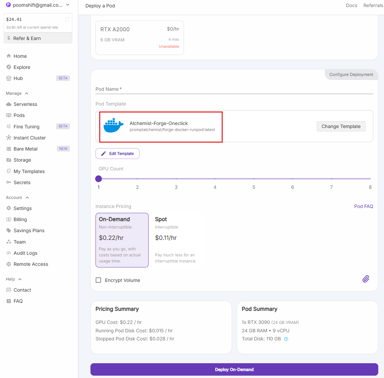
Task: Click the Pod Name input field
Action: coord(234,89)
